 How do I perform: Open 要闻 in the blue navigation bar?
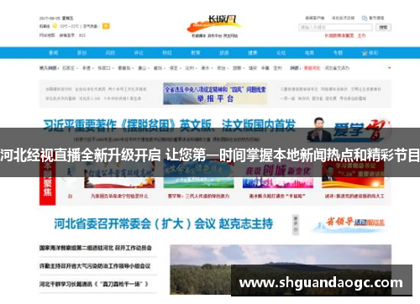point(54,53)
